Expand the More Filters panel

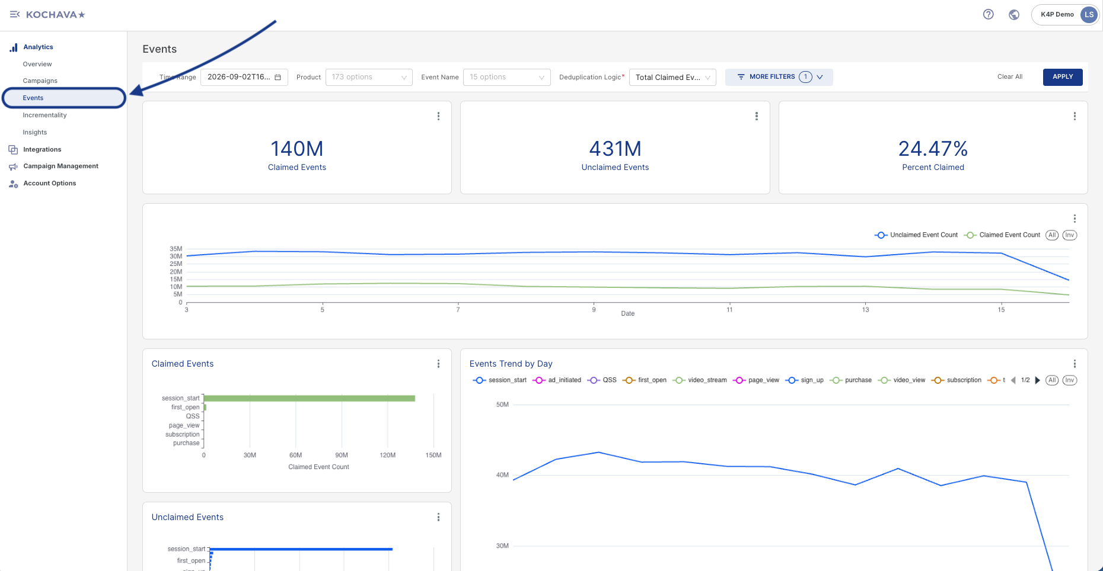[779, 77]
